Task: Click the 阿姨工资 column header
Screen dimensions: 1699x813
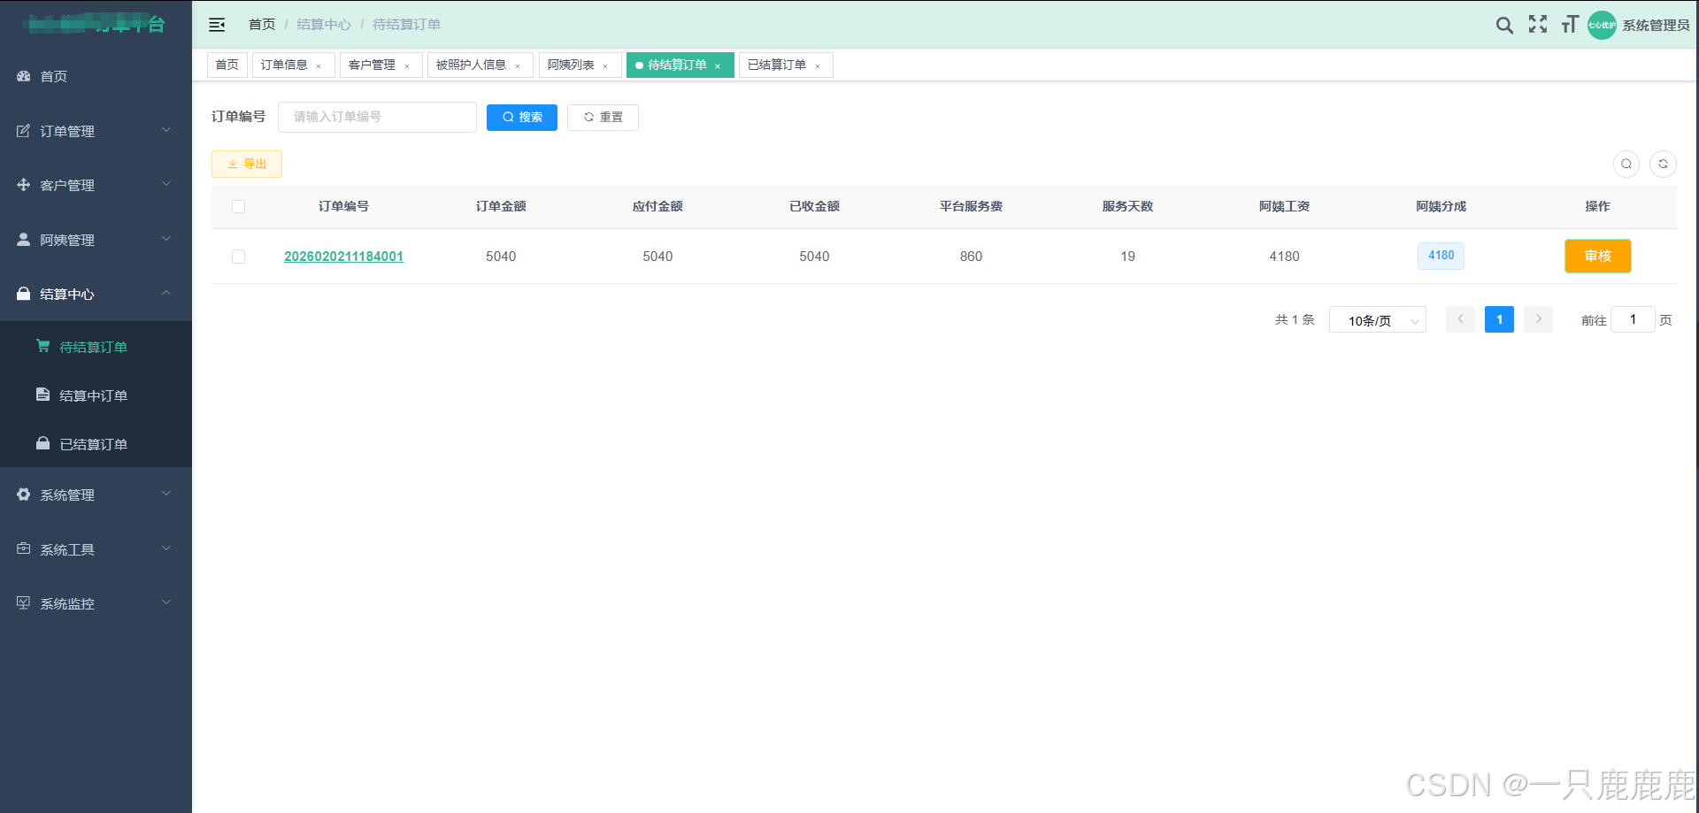Action: pos(1284,206)
